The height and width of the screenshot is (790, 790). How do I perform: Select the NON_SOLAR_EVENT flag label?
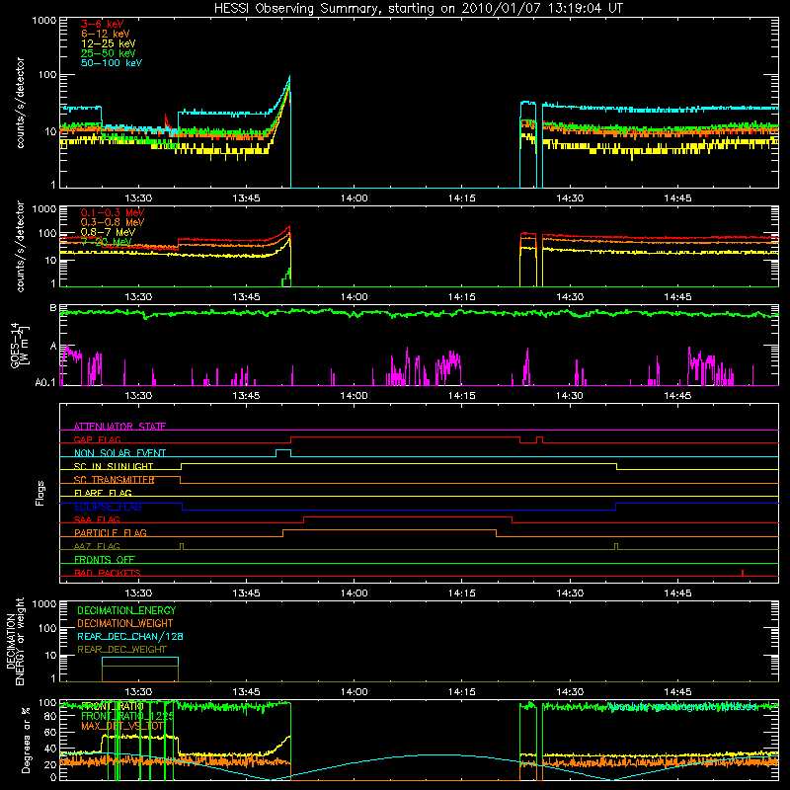pos(119,453)
